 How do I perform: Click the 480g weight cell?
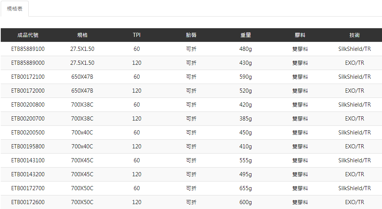point(246,49)
